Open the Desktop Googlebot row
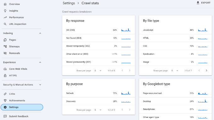The image size is (214, 120). point(175,101)
